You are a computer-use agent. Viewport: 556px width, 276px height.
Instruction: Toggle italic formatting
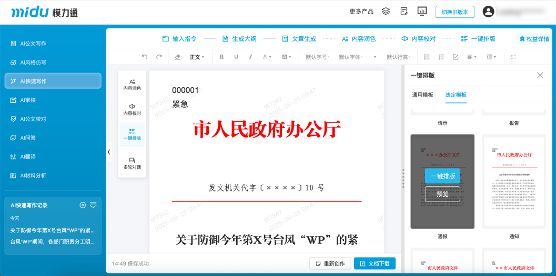click(250, 57)
